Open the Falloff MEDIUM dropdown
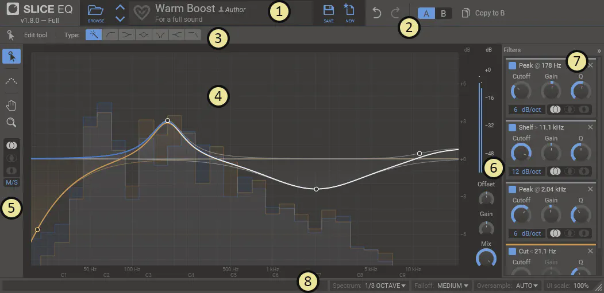The image size is (604, 293). (452, 286)
